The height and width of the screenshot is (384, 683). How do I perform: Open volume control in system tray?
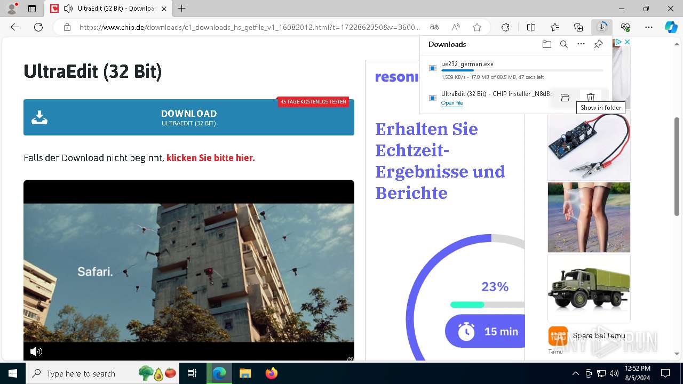(614, 373)
